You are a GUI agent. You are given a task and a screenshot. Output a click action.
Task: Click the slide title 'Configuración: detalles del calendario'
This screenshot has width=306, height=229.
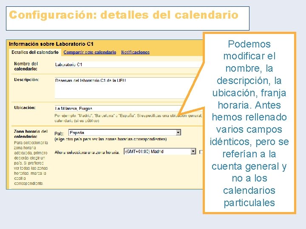[124, 15]
